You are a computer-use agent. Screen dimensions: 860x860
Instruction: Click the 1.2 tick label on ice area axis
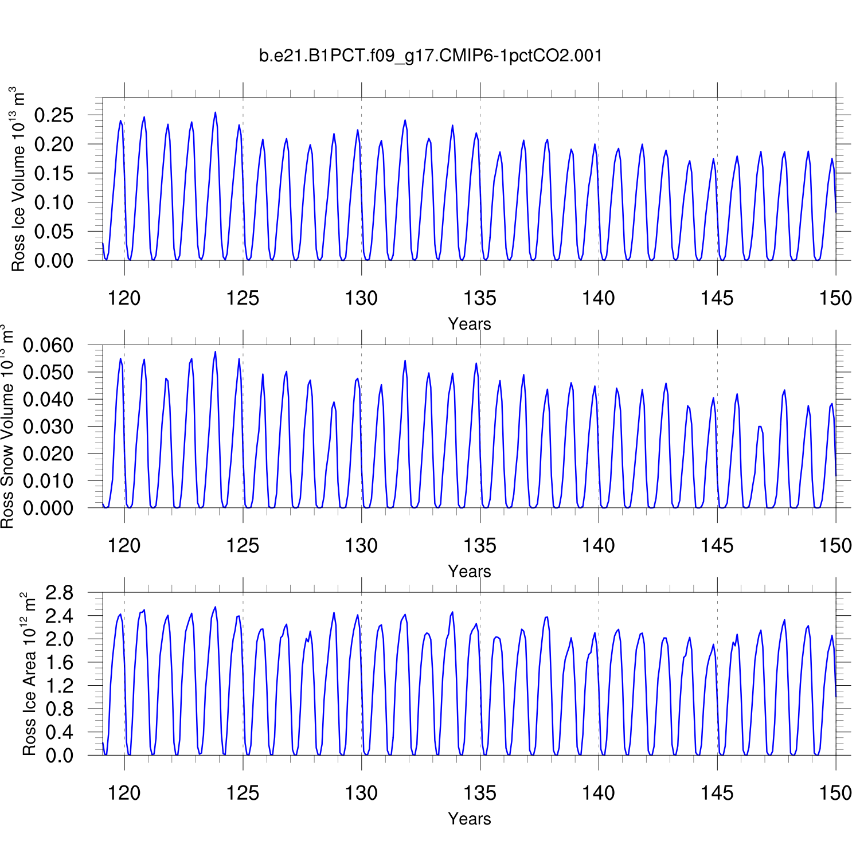[60, 686]
